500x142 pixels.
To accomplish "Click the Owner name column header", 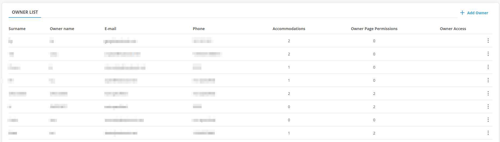I will pos(62,29).
